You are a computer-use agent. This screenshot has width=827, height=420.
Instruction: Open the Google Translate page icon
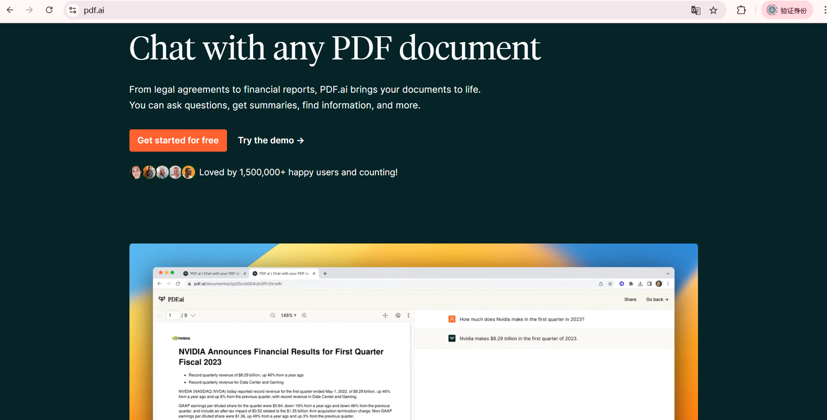pyautogui.click(x=695, y=10)
